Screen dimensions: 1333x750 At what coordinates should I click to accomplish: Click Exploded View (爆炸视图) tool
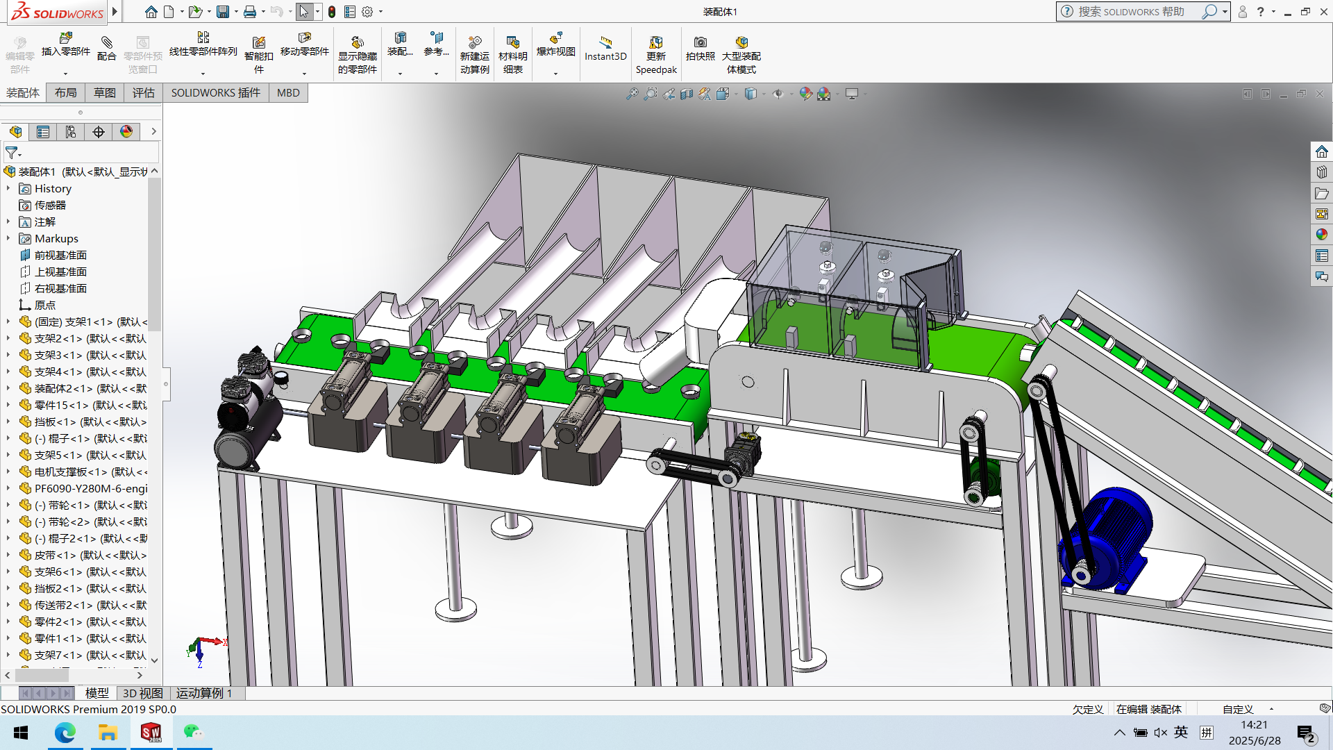point(556,46)
